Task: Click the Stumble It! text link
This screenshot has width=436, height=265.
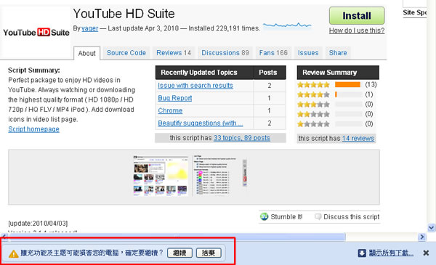Action: (286, 217)
